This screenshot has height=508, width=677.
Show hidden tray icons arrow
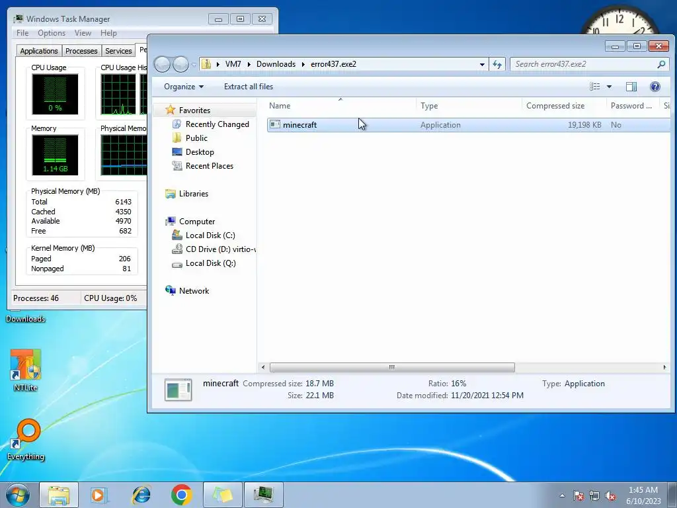pyautogui.click(x=562, y=495)
